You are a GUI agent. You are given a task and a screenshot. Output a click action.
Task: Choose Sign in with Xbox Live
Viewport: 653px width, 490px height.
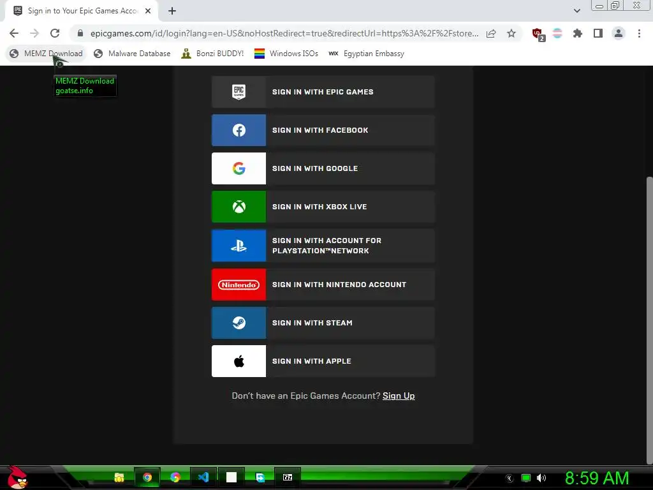[x=323, y=207]
